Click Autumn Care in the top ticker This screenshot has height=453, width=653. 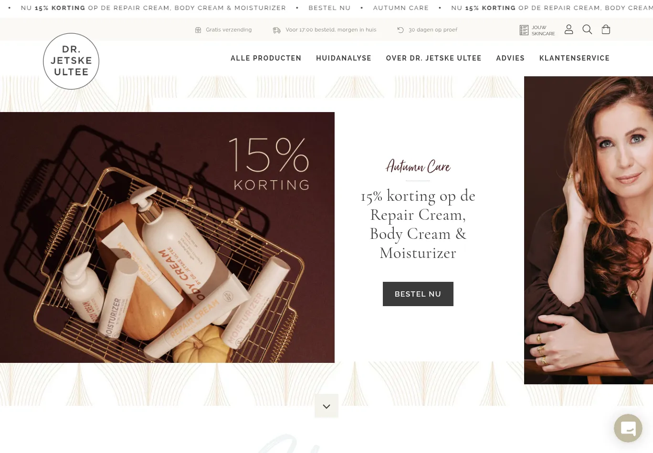(x=401, y=8)
